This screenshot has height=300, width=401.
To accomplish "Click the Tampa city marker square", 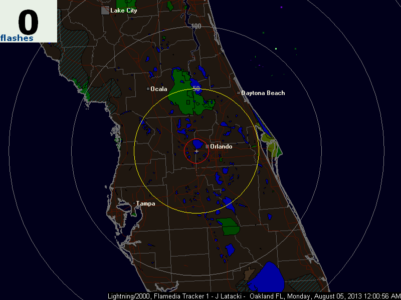I will coord(134,203).
